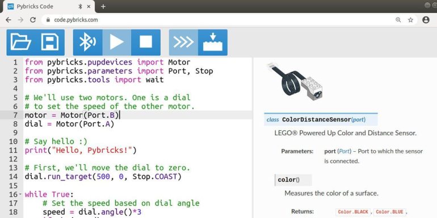
Task: Click line number 7 in gutter
Action: (x=15, y=115)
